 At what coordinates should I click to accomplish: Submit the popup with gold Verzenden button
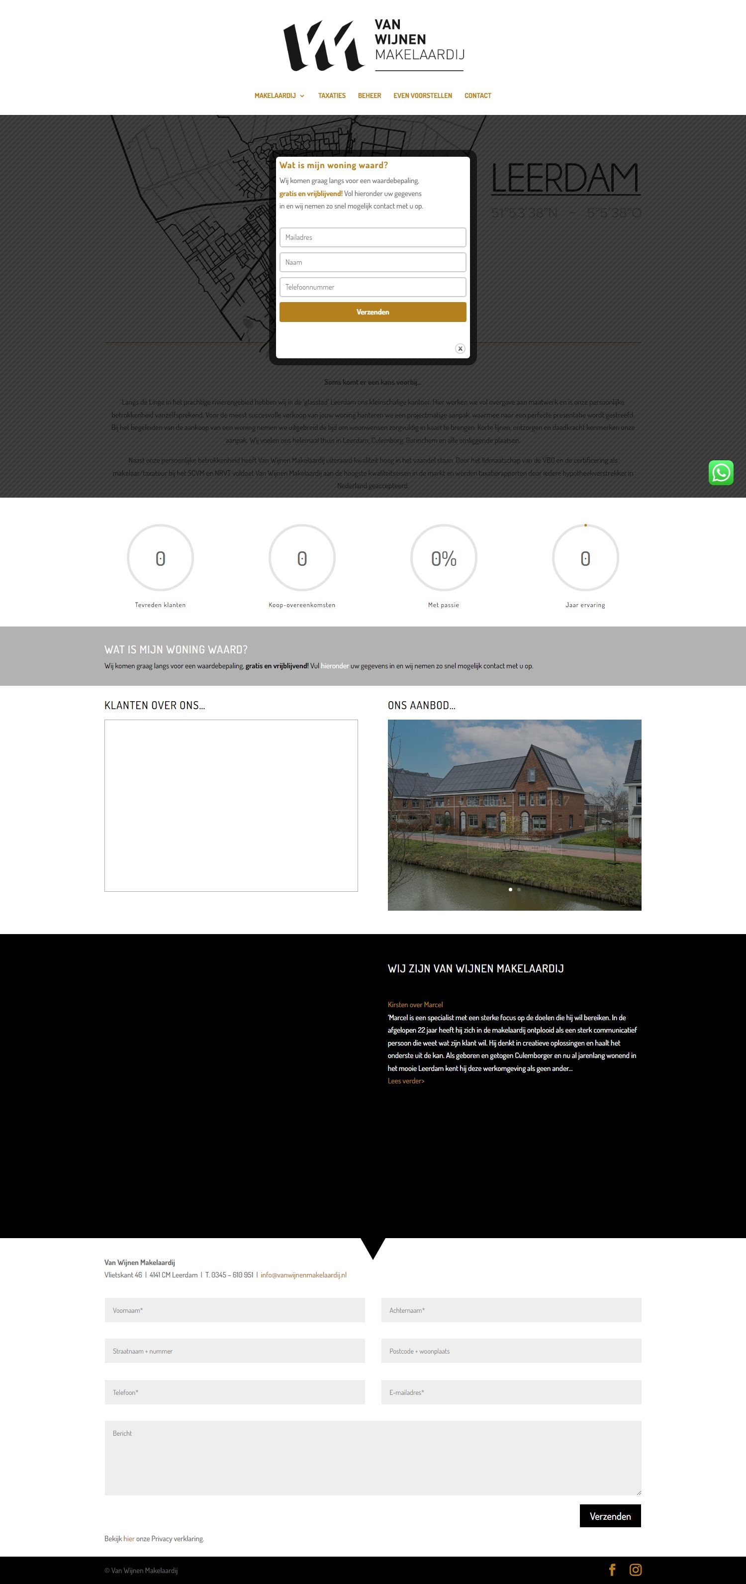[373, 312]
